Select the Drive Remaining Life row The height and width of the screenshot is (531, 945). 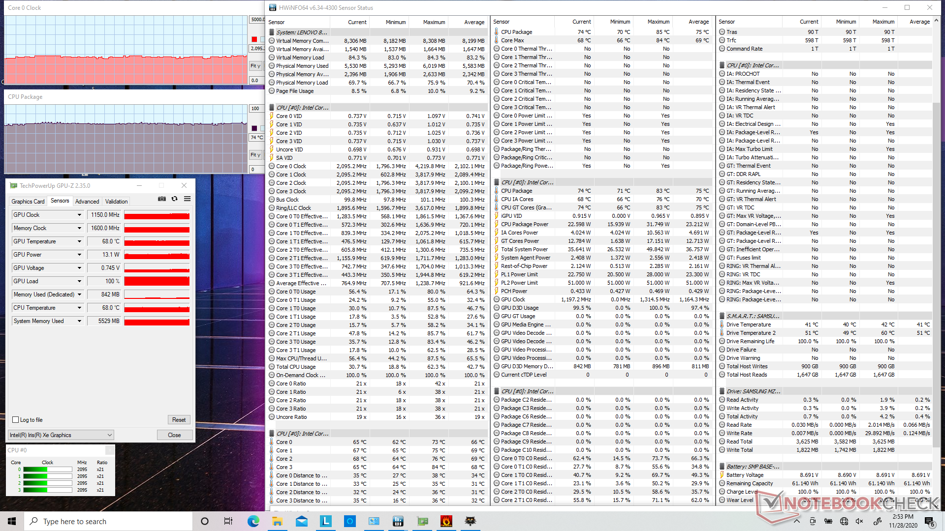(x=825, y=341)
